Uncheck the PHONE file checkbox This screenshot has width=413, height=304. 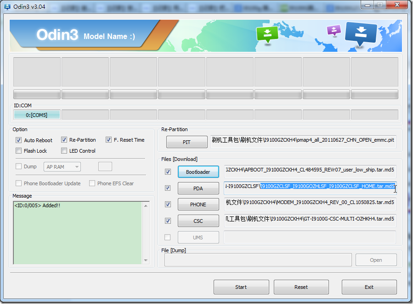pos(168,205)
